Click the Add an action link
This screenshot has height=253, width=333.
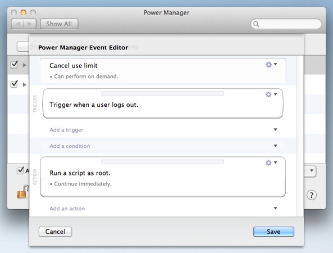tap(67, 209)
